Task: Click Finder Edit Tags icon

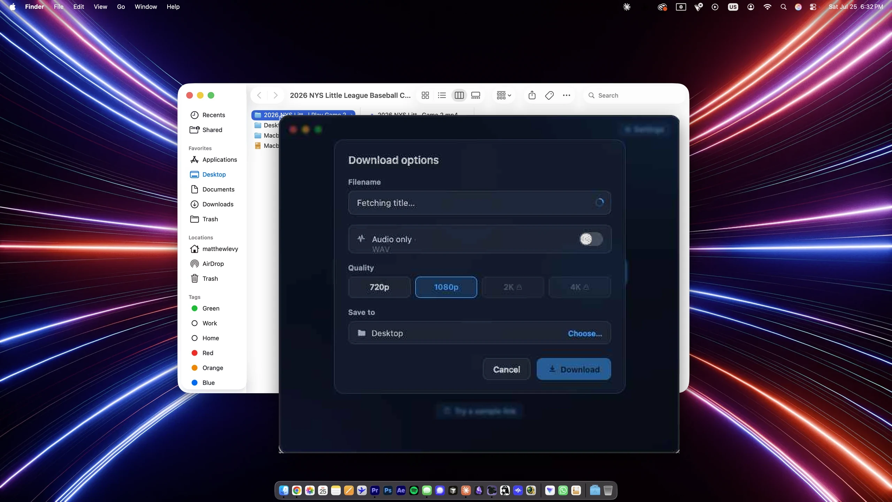Action: click(x=549, y=95)
